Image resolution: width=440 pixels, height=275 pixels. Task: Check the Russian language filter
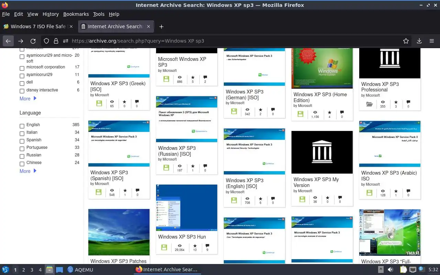22,156
